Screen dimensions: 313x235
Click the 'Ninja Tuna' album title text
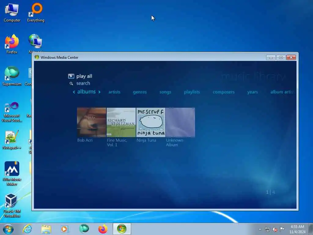click(146, 140)
